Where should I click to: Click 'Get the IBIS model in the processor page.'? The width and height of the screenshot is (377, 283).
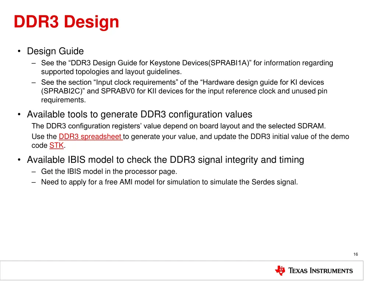tap(109, 171)
